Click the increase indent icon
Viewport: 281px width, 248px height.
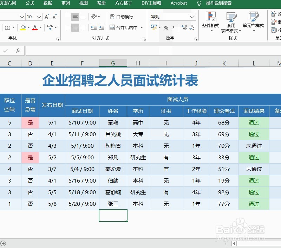point(101,27)
